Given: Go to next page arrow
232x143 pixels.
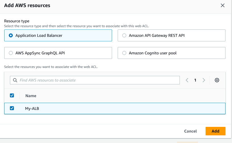Looking at the screenshot, I should pos(204,80).
